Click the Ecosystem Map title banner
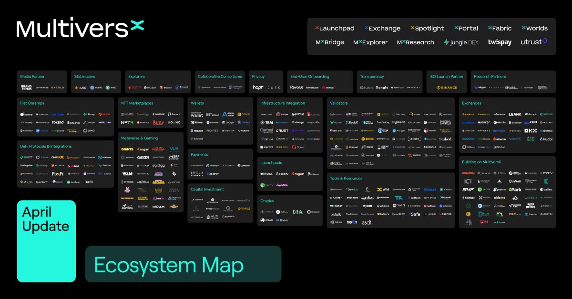The width and height of the screenshot is (572, 299). 183,264
